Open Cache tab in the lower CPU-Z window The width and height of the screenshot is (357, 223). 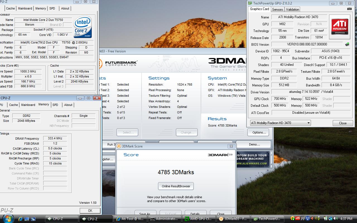pos(13,105)
